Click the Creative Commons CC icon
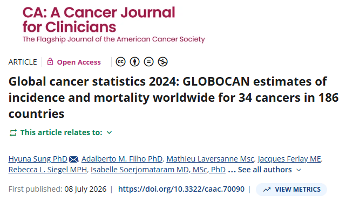Viewport: 353px width, 203px height. (x=121, y=62)
